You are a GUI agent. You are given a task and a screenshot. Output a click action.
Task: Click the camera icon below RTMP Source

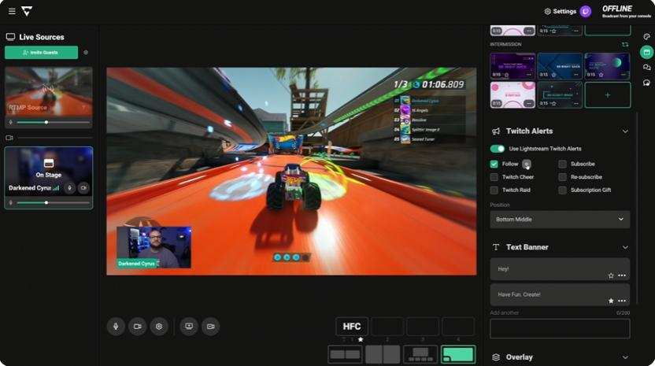[9, 138]
